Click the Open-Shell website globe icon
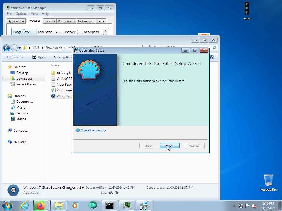 click(78, 130)
